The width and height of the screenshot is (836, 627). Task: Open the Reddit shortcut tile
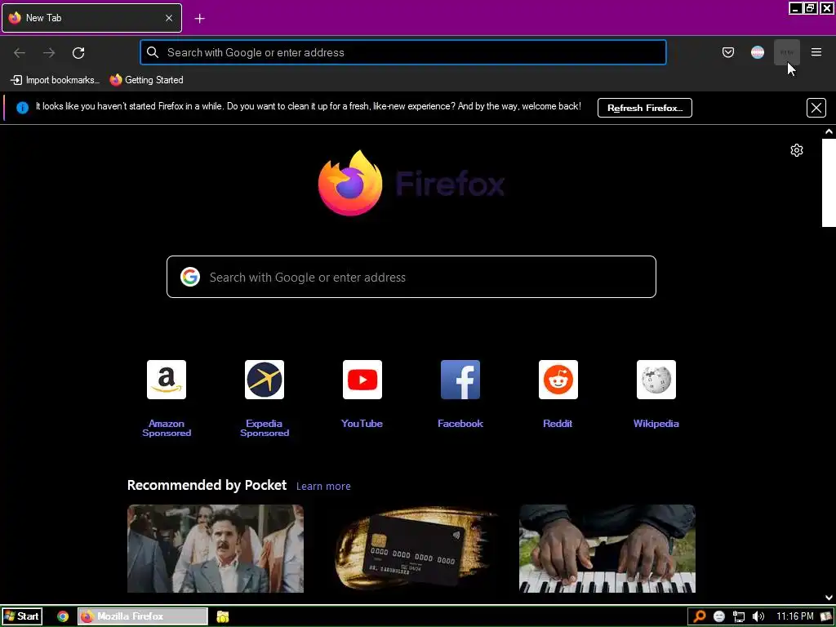coord(558,380)
